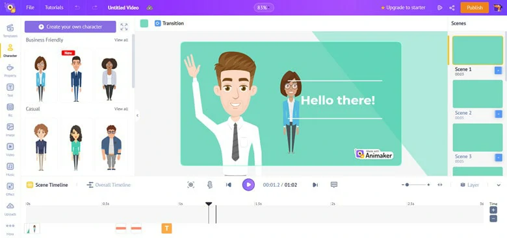Screen dimensions: 507x238
Task: Select the Character sidebar panel
Action: pyautogui.click(x=10, y=51)
